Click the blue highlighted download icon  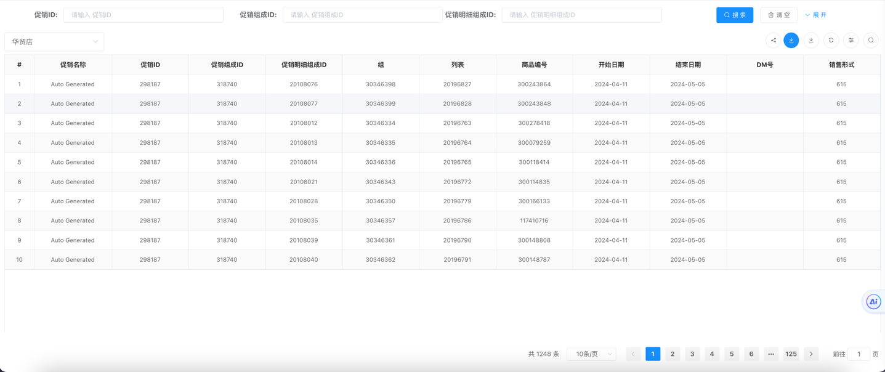pos(791,40)
